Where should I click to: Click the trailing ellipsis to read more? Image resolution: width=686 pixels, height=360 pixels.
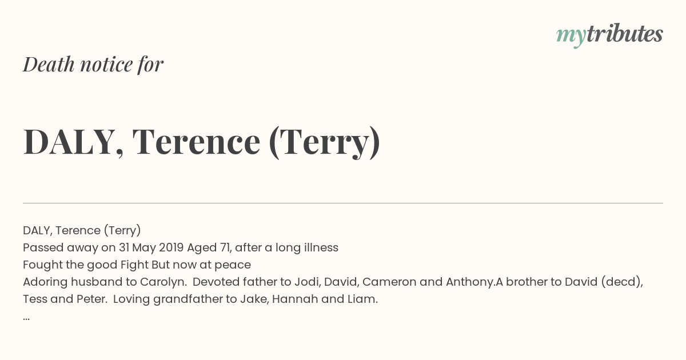pos(26,318)
